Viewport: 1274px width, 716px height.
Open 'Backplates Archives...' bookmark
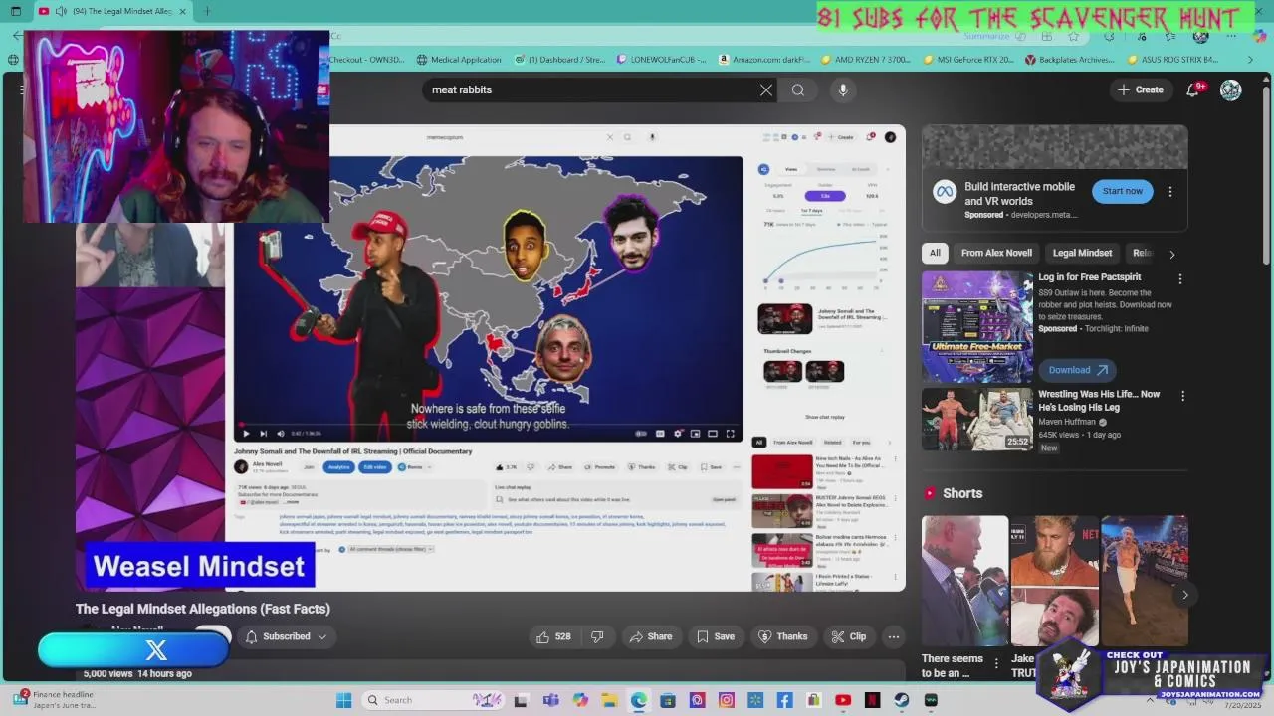click(x=1070, y=60)
